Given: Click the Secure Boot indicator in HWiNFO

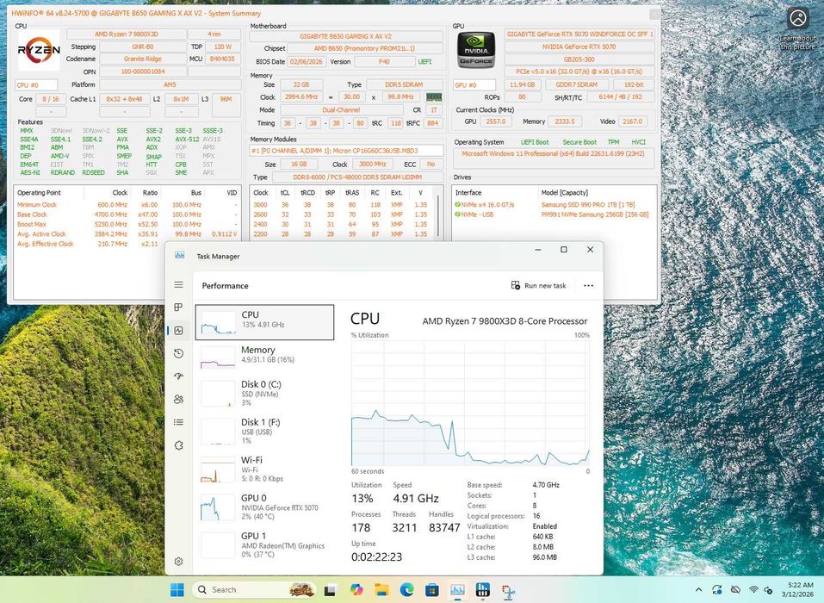Looking at the screenshot, I should tap(579, 142).
